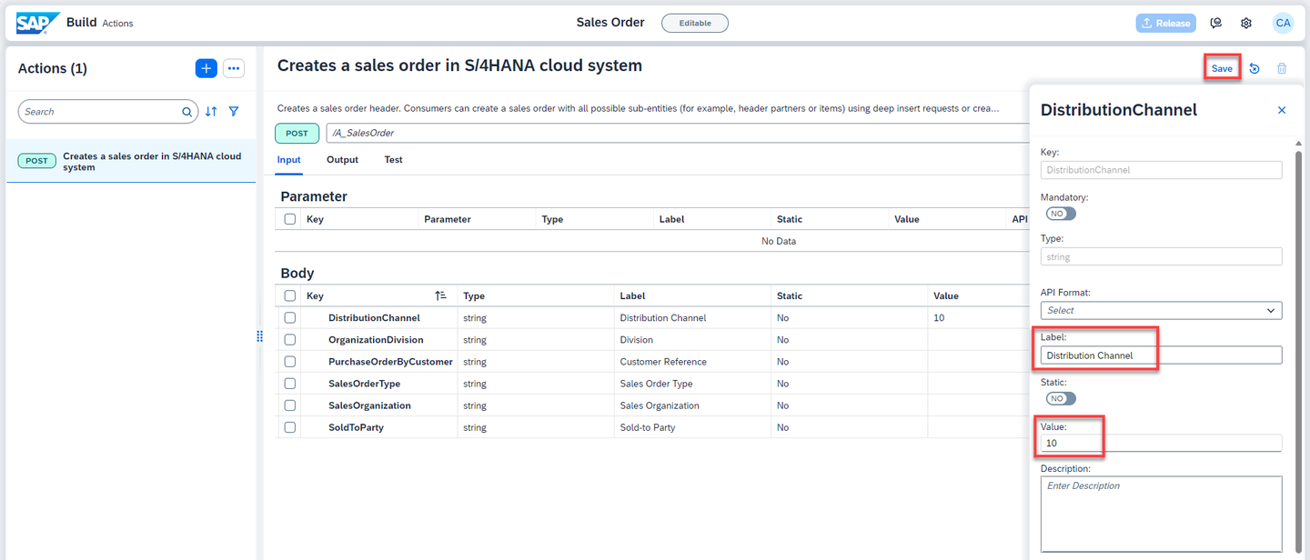The width and height of the screenshot is (1310, 560).
Task: Click the Parameter table Type column header
Action: pyautogui.click(x=552, y=219)
